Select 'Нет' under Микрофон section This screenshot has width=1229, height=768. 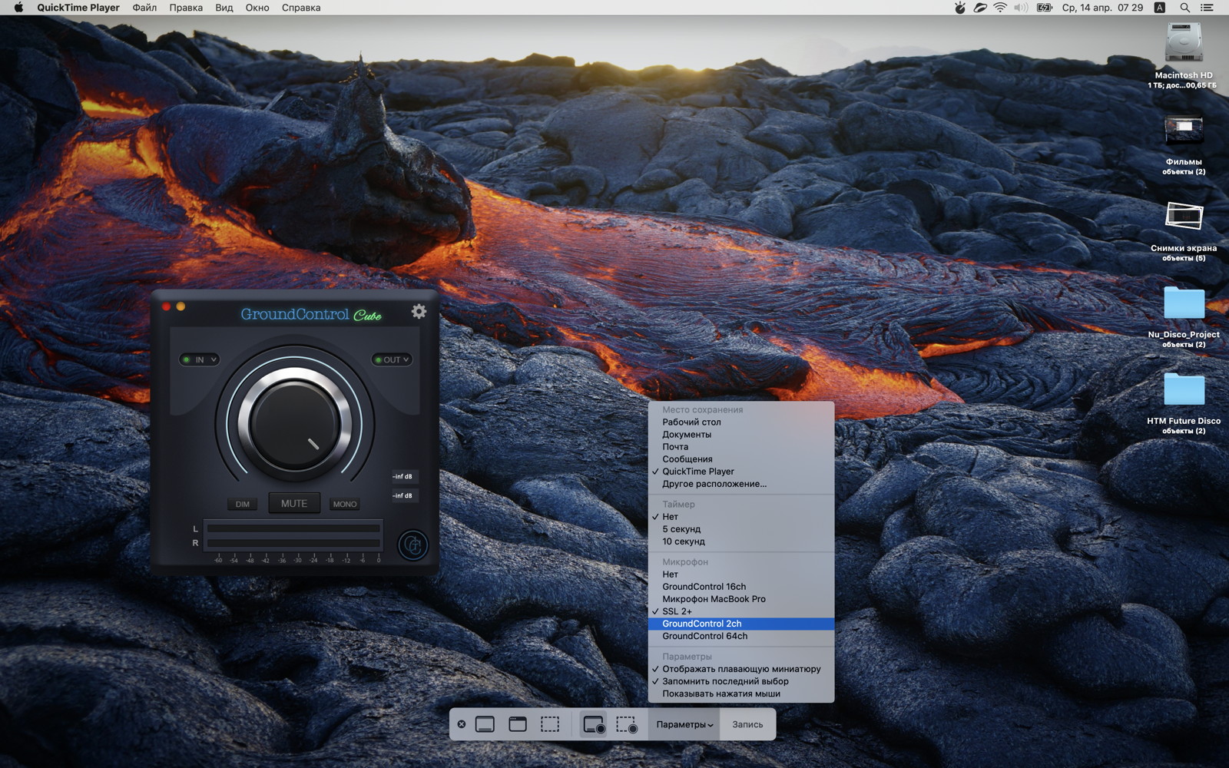(x=741, y=574)
